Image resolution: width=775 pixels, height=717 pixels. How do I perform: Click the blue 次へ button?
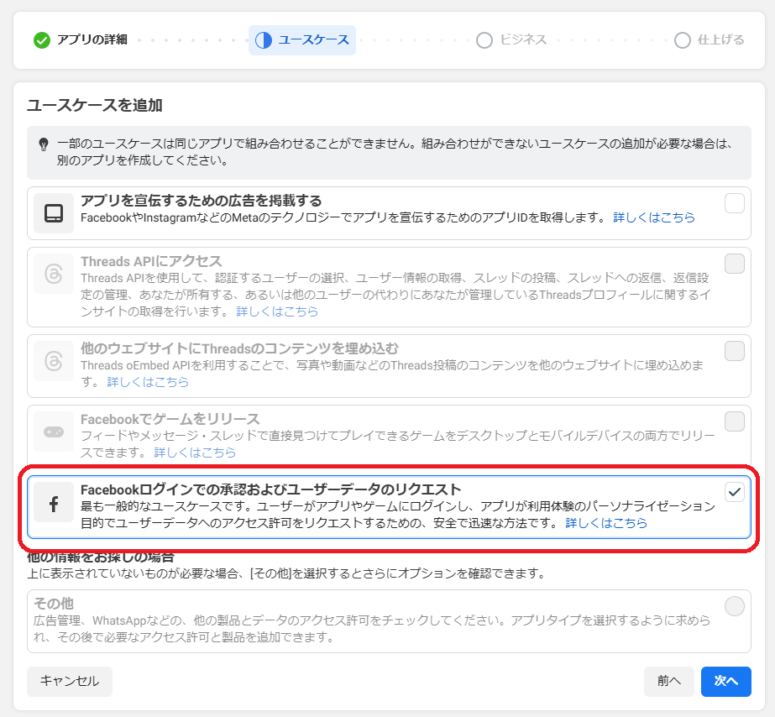click(x=726, y=682)
